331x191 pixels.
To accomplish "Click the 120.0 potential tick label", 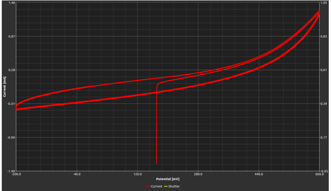I will point(137,174).
